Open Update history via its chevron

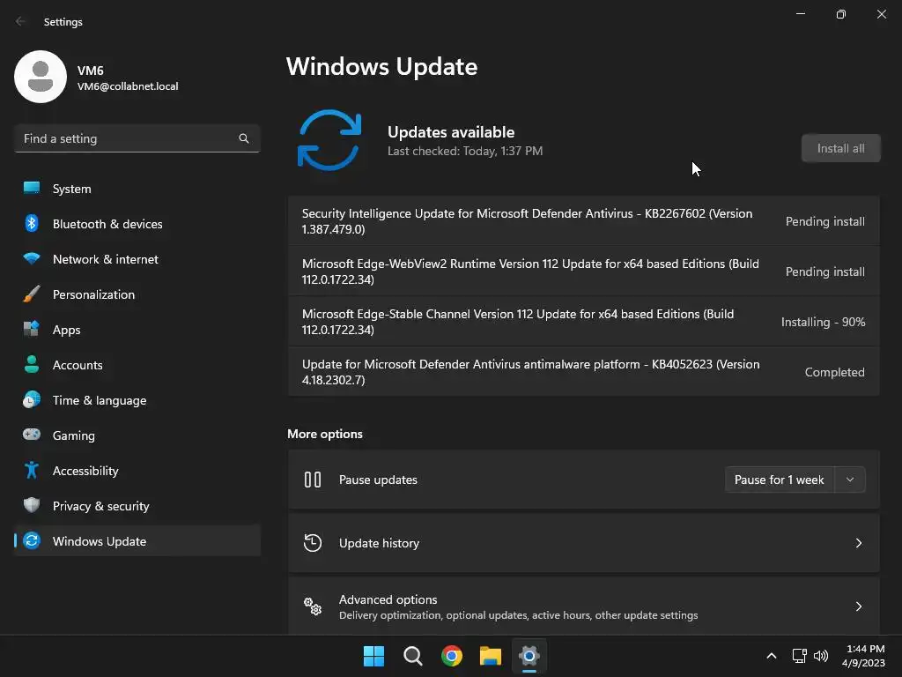point(858,543)
